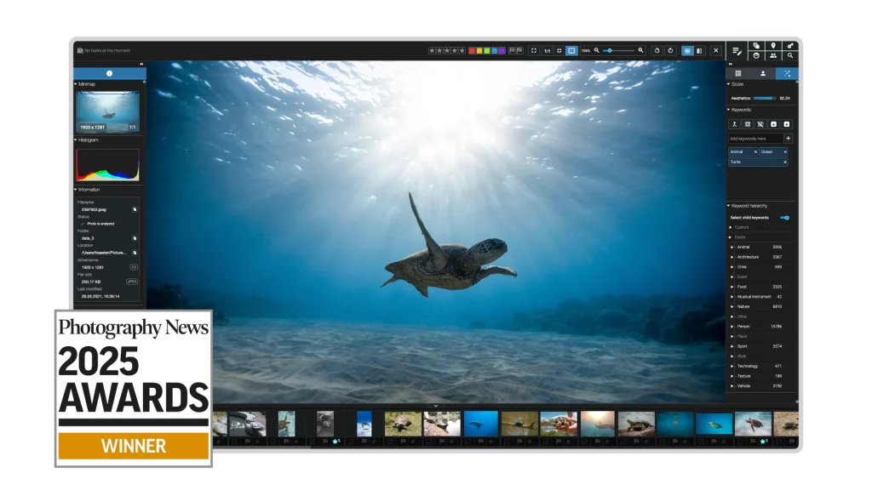Select the five-star rating icon

(462, 50)
